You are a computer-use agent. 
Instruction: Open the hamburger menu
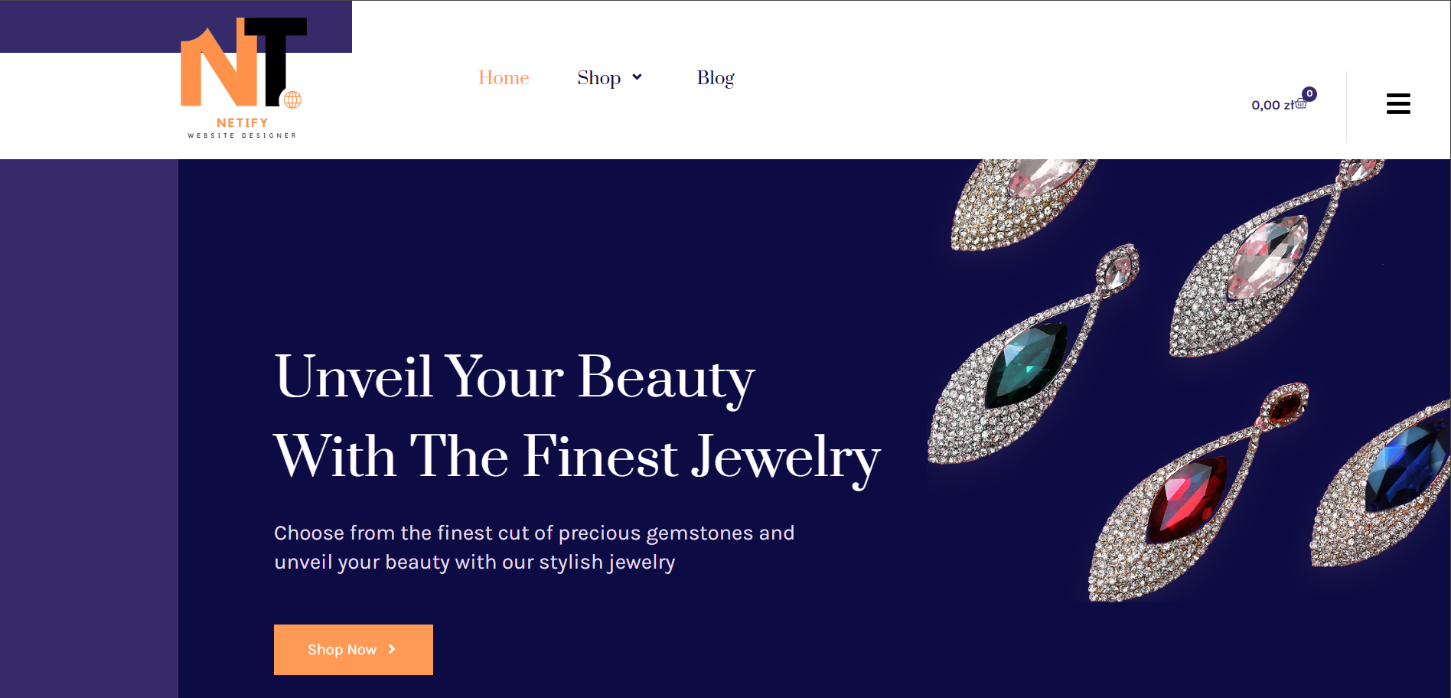[x=1397, y=103]
